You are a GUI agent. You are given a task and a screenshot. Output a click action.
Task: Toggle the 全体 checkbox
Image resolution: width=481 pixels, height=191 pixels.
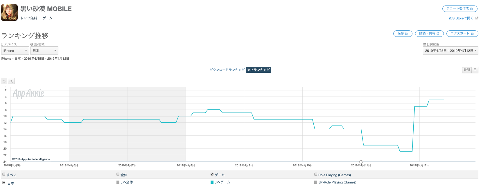pyautogui.click(x=118, y=174)
